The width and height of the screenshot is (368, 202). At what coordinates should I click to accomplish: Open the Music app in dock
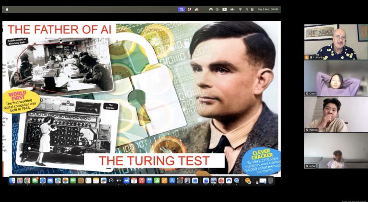pyautogui.click(x=141, y=181)
